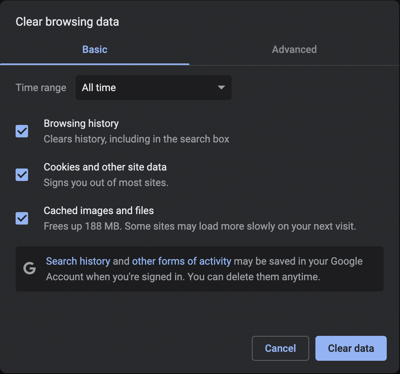This screenshot has width=400, height=374.
Task: Click the 'Clear browsing data' dialog title
Action: pos(67,22)
